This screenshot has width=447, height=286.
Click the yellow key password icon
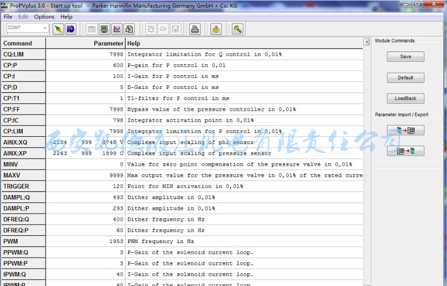pyautogui.click(x=237, y=29)
